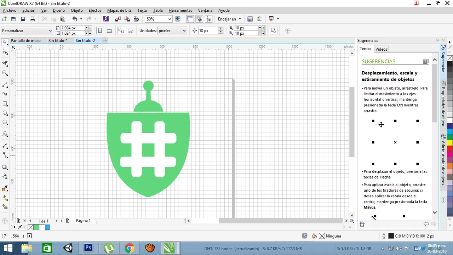Screen dimensions: 453x255
Task: Open the Herramientas menu
Action: pos(180,11)
